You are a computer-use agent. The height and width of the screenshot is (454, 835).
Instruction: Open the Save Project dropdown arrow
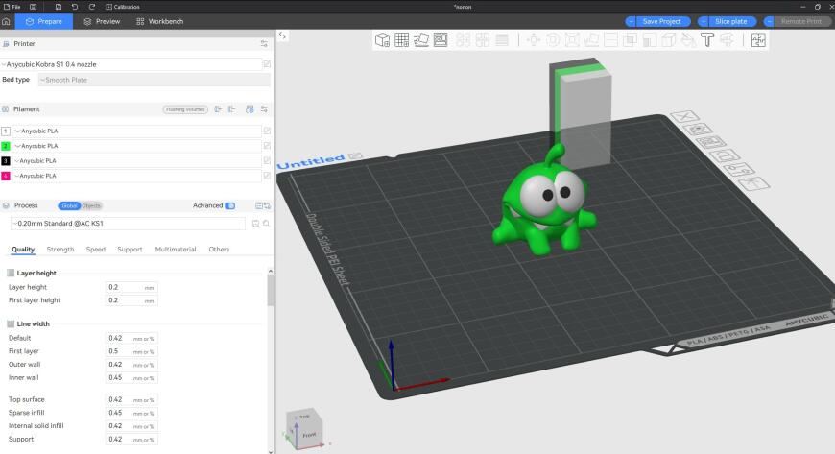631,21
